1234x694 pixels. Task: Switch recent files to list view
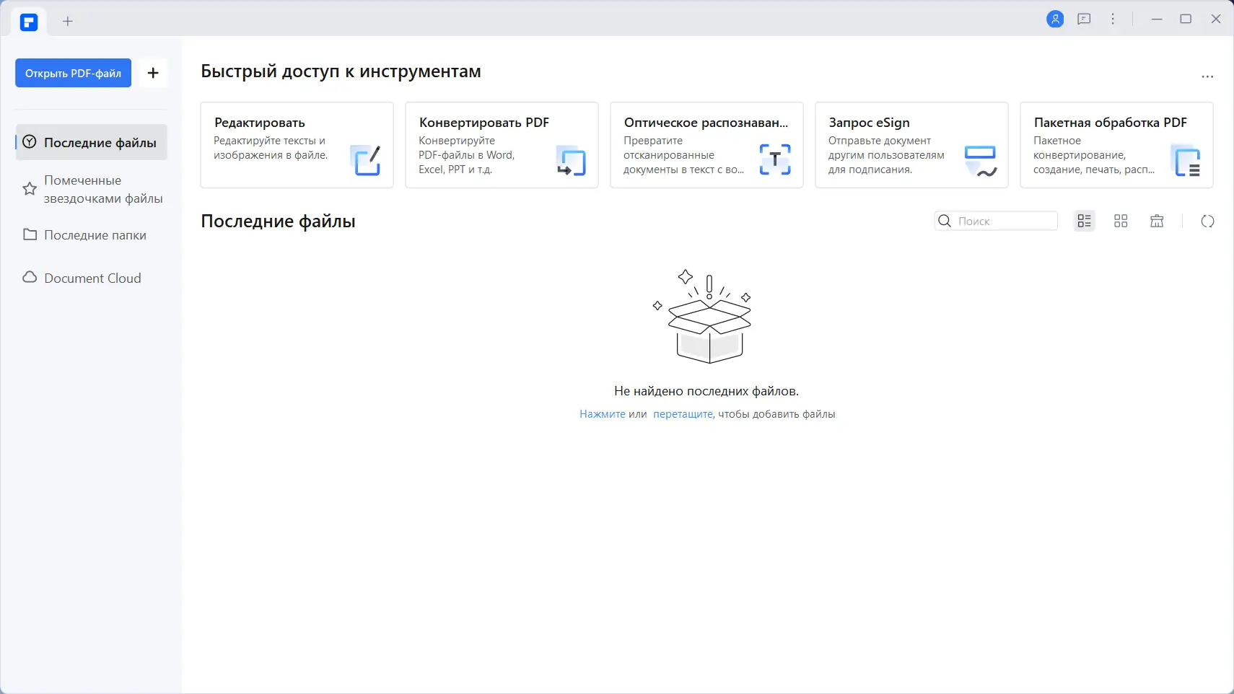pyautogui.click(x=1084, y=221)
